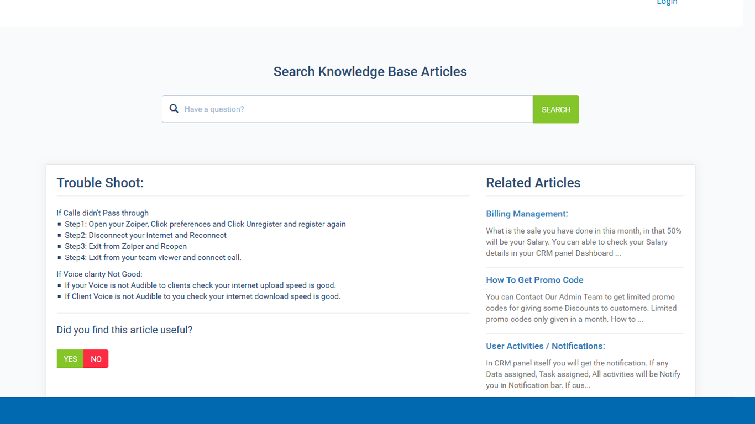Click "Did you find this article useful?" text
The image size is (755, 424).
coord(124,330)
